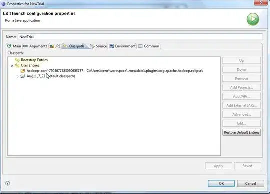Click Add JARs... button
Viewport: 270px width, 194px height.
(241, 96)
